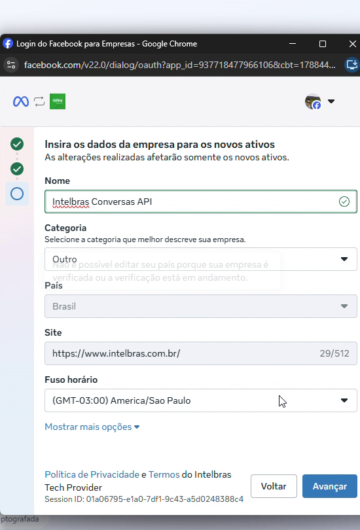Select the second completed step checkmark
The width and height of the screenshot is (360, 530).
(17, 169)
